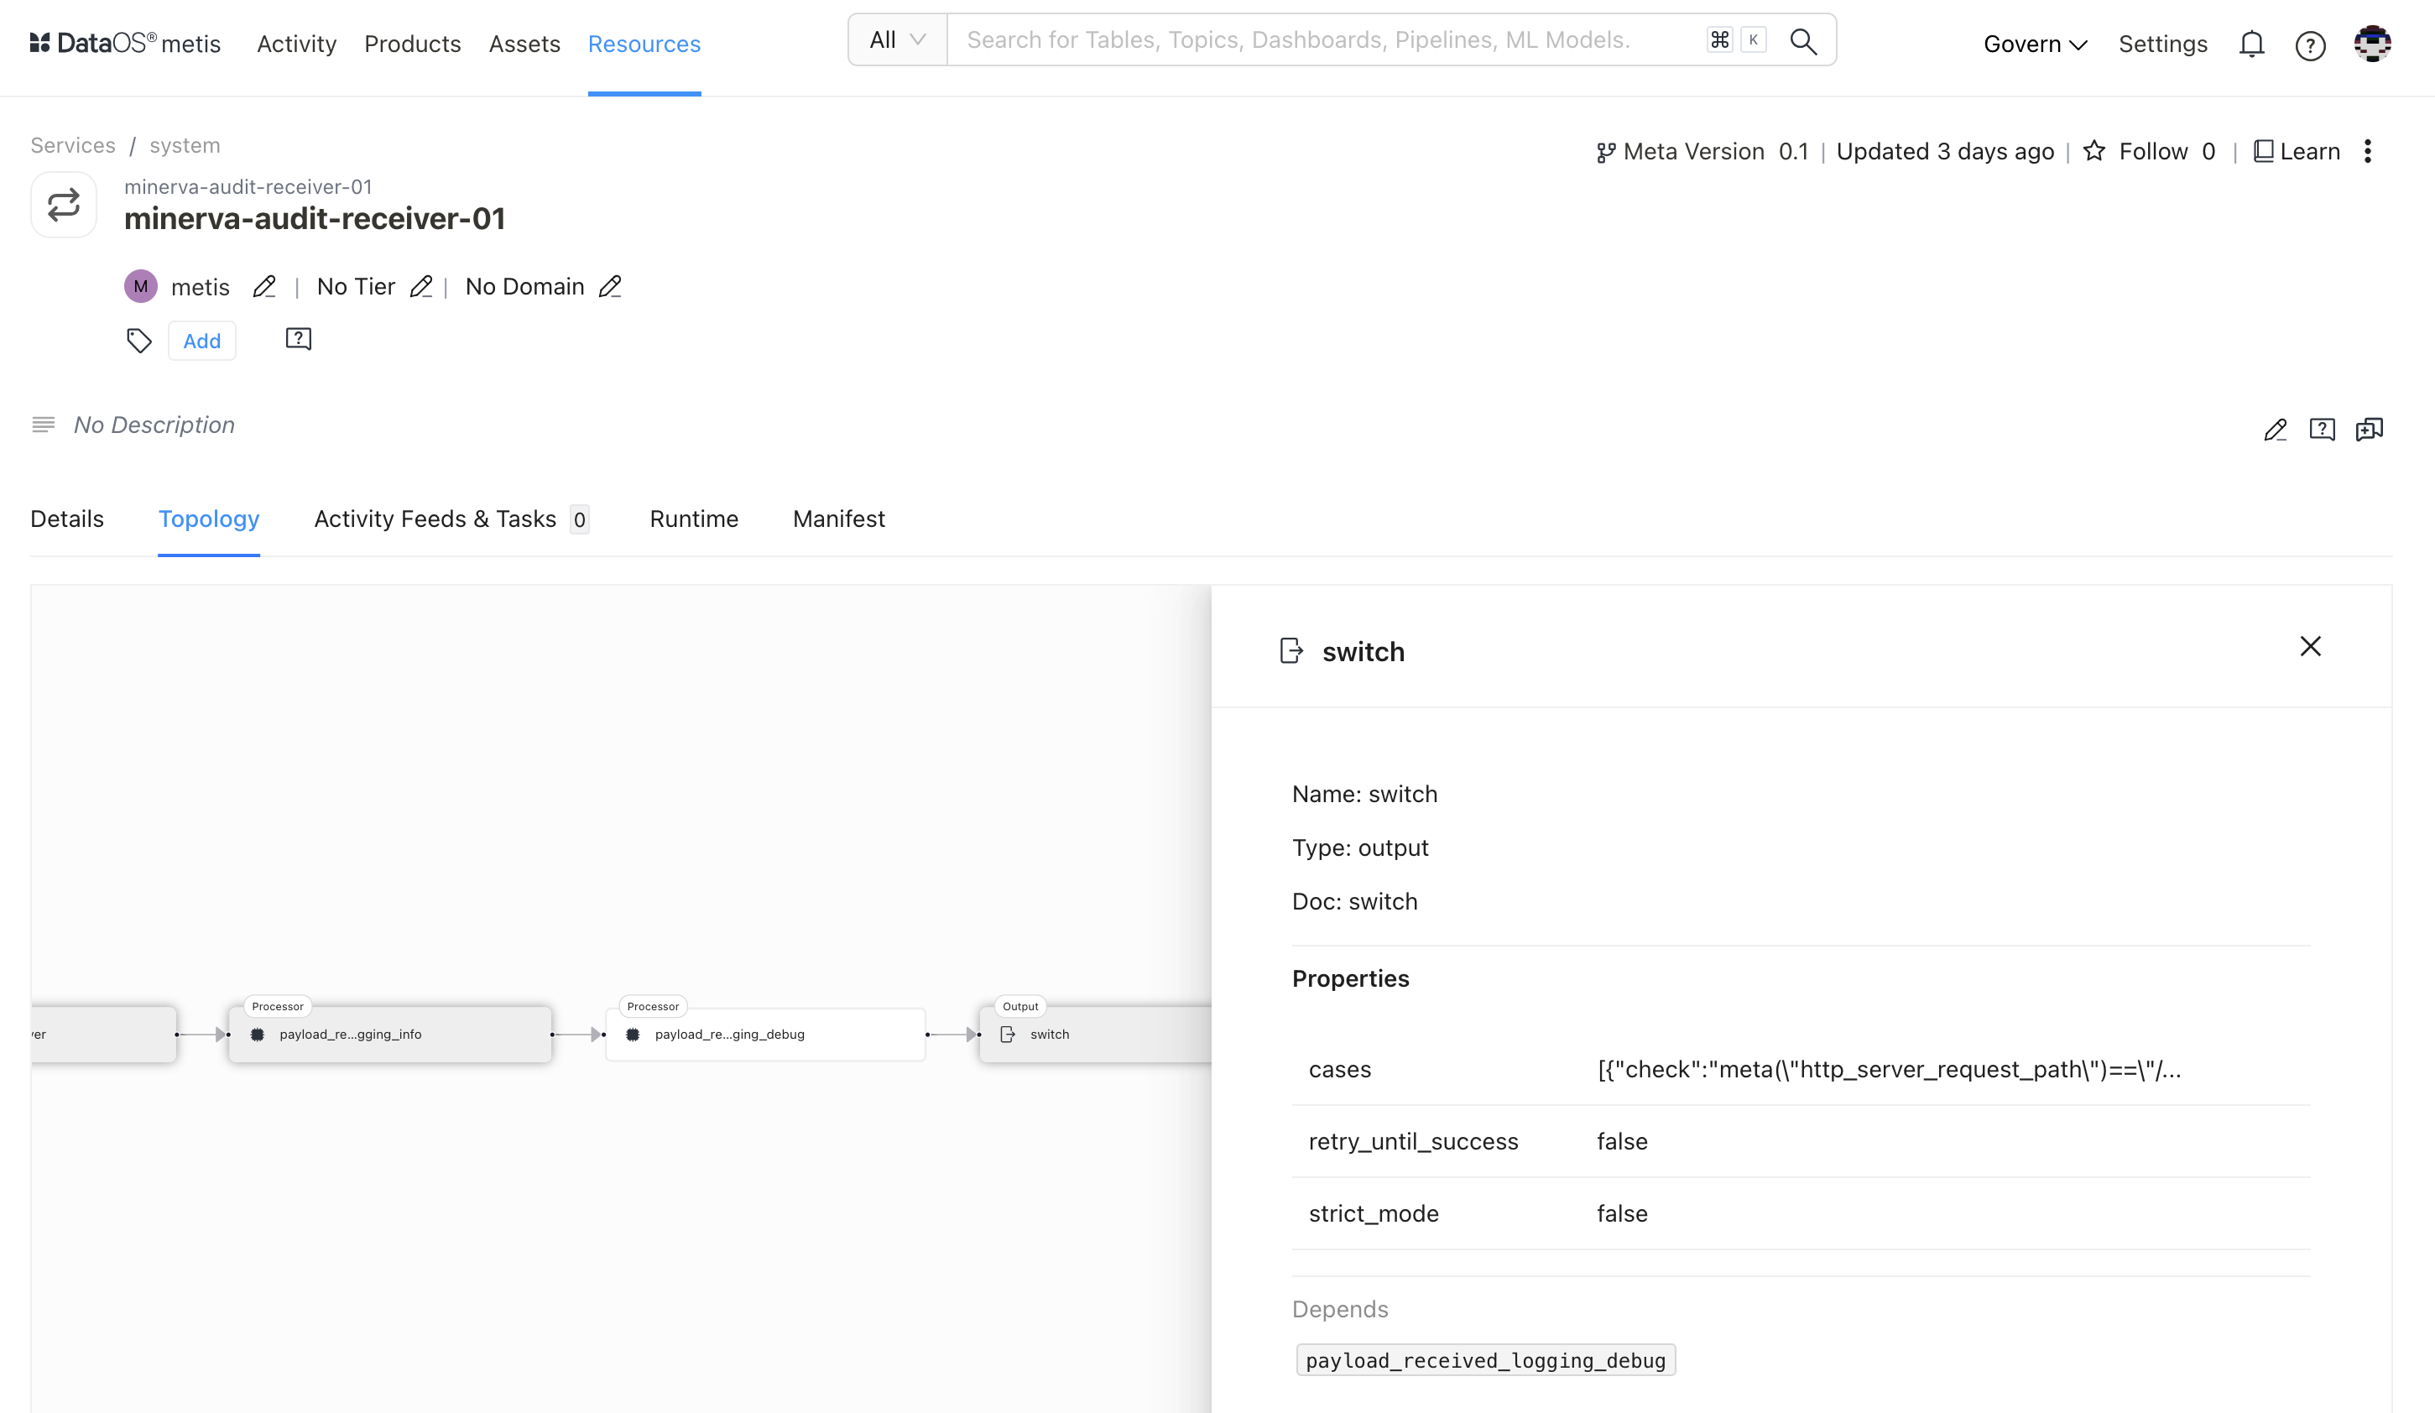Click the tag label icon
This screenshot has height=1413, width=2435.
pyautogui.click(x=139, y=340)
